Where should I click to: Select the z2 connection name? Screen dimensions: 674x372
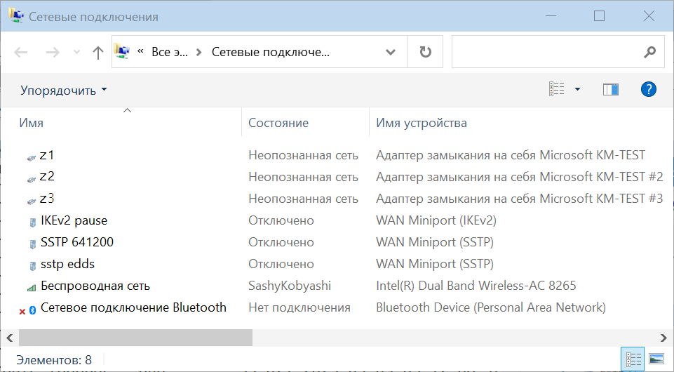(x=47, y=177)
